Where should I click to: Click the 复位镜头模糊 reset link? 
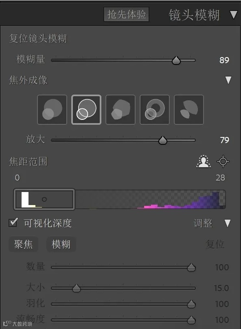tap(36, 38)
